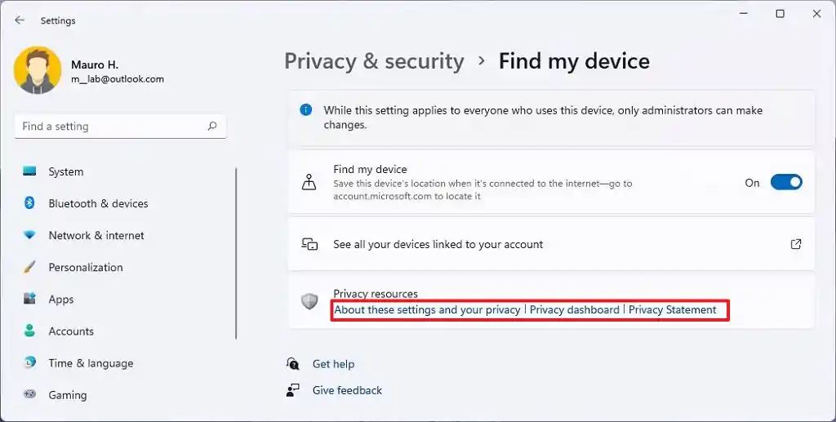
Task: Click Give feedback link
Action: click(347, 390)
